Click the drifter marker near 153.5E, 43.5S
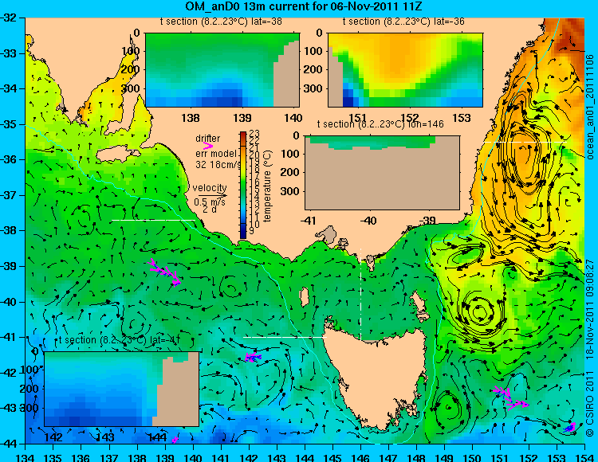 point(570,428)
